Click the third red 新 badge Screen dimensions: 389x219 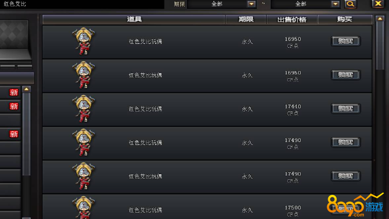pyautogui.click(x=14, y=134)
